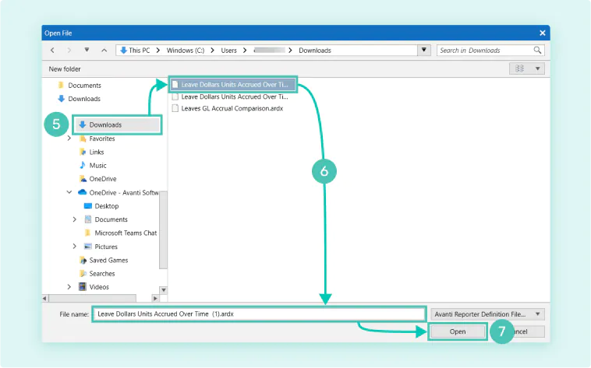The image size is (591, 368).
Task: Open the view options dropdown arrow
Action: [x=537, y=68]
